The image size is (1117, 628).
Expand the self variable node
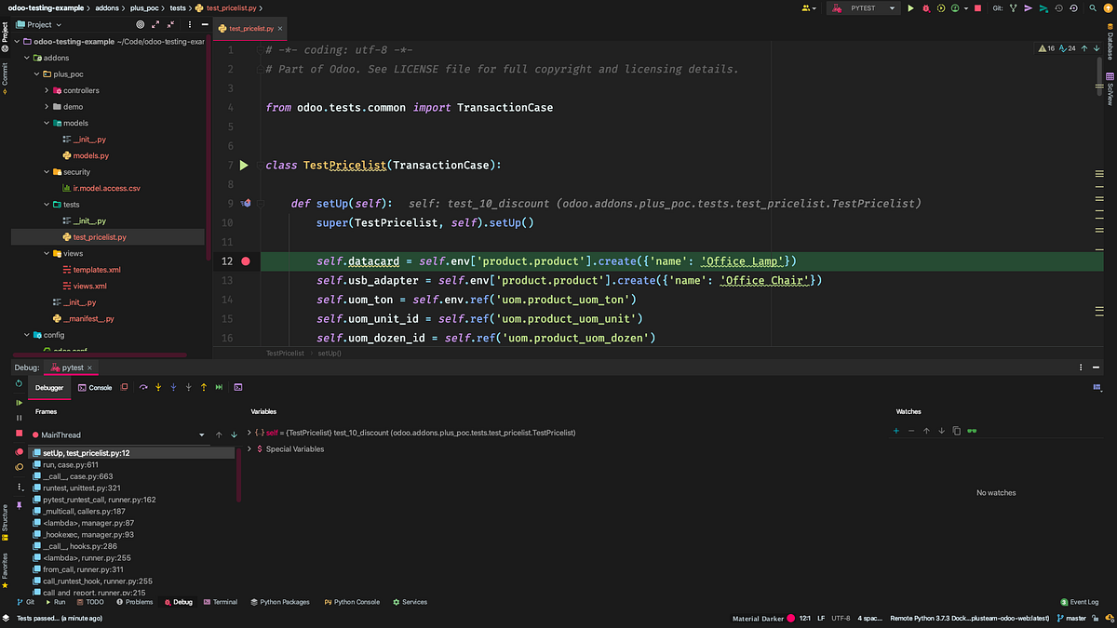pyautogui.click(x=250, y=433)
